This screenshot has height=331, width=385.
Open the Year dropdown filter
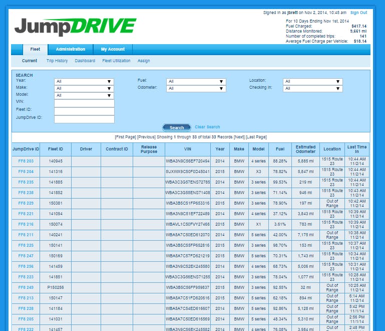(84, 81)
